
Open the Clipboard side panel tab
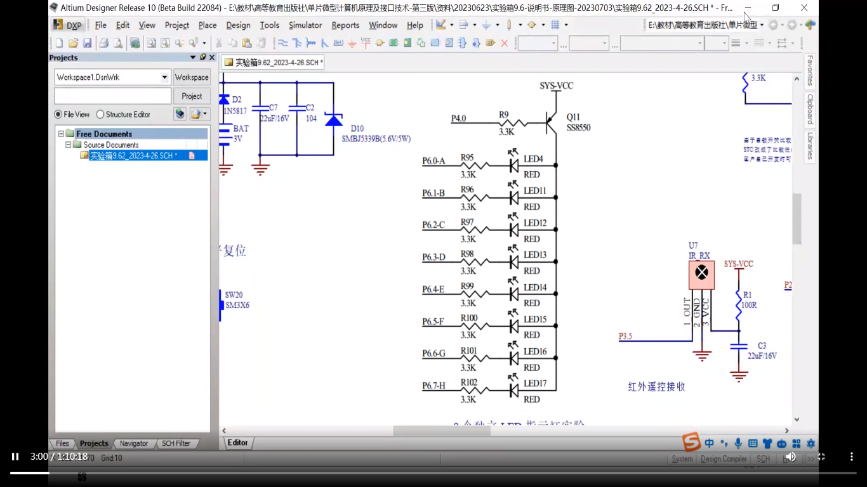pyautogui.click(x=810, y=109)
